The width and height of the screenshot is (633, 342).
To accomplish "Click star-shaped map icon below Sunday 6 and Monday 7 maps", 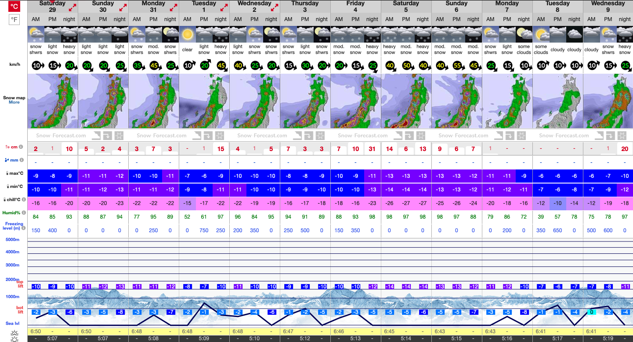I will pos(522,135).
